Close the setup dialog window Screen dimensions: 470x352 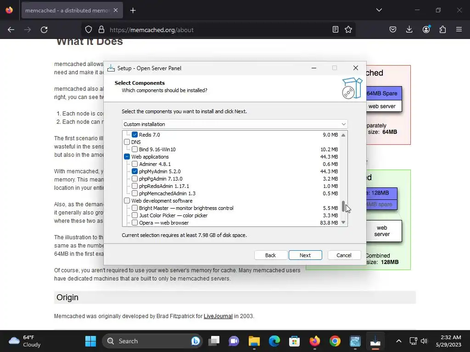(356, 68)
